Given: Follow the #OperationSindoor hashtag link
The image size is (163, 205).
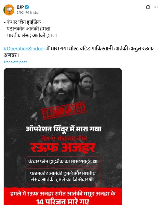Looking at the screenshot, I should (24, 49).
